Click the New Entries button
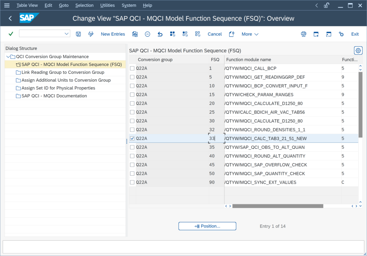 113,34
